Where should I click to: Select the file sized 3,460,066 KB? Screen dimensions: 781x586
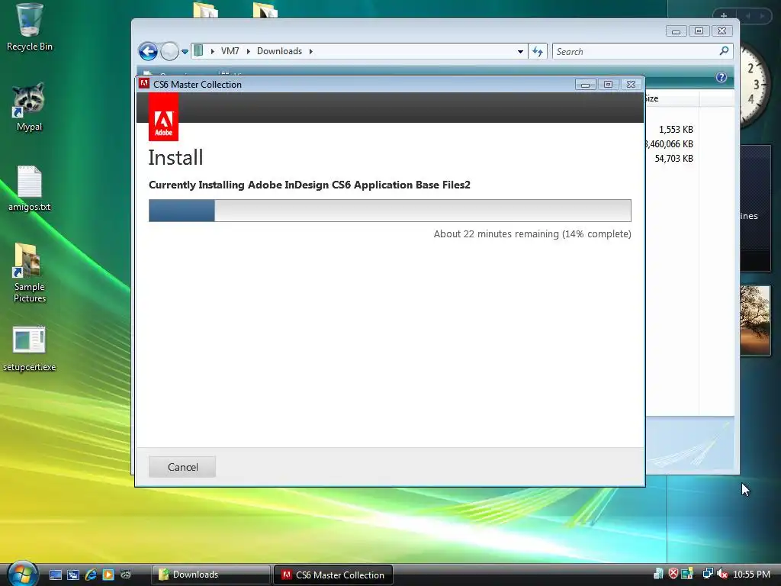pyautogui.click(x=670, y=144)
